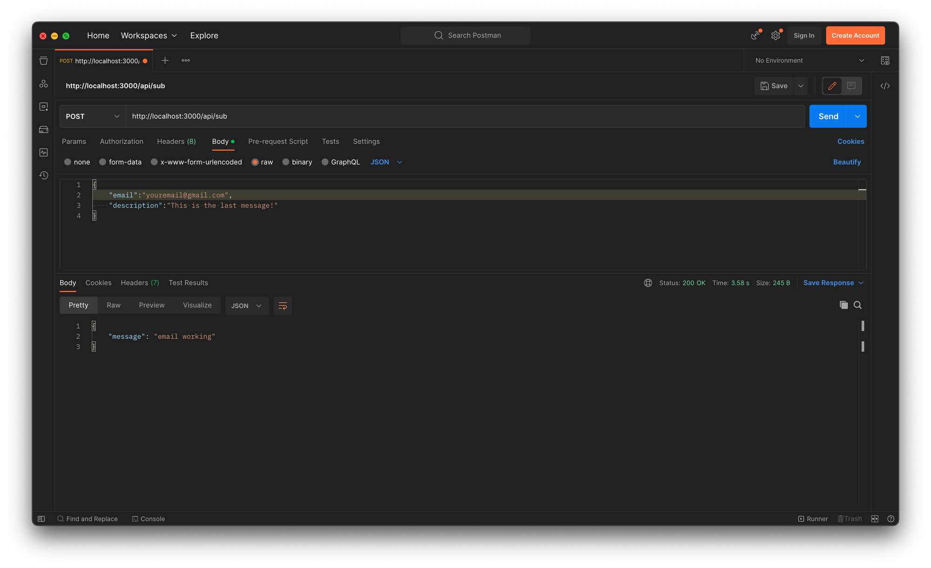Open the response JSON format dropdown

[247, 306]
